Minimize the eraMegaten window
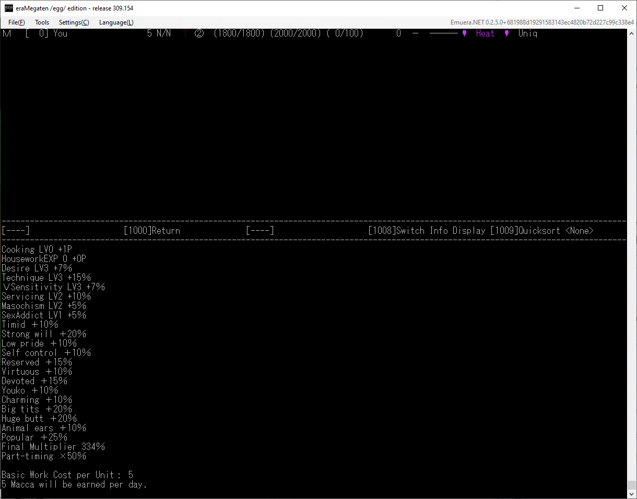 (x=577, y=8)
